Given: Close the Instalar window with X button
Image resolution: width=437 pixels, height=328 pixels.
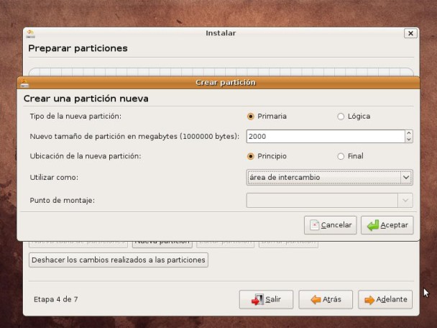Looking at the screenshot, I should [x=410, y=34].
